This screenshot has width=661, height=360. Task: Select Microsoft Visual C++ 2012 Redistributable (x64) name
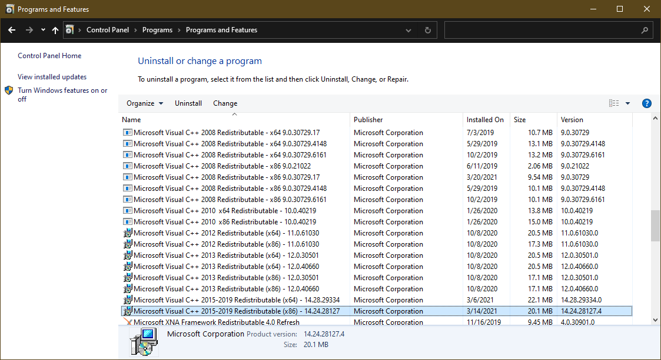pyautogui.click(x=227, y=233)
